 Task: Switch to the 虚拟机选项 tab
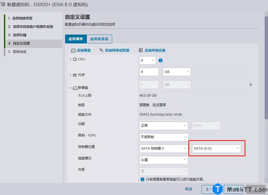99,39
